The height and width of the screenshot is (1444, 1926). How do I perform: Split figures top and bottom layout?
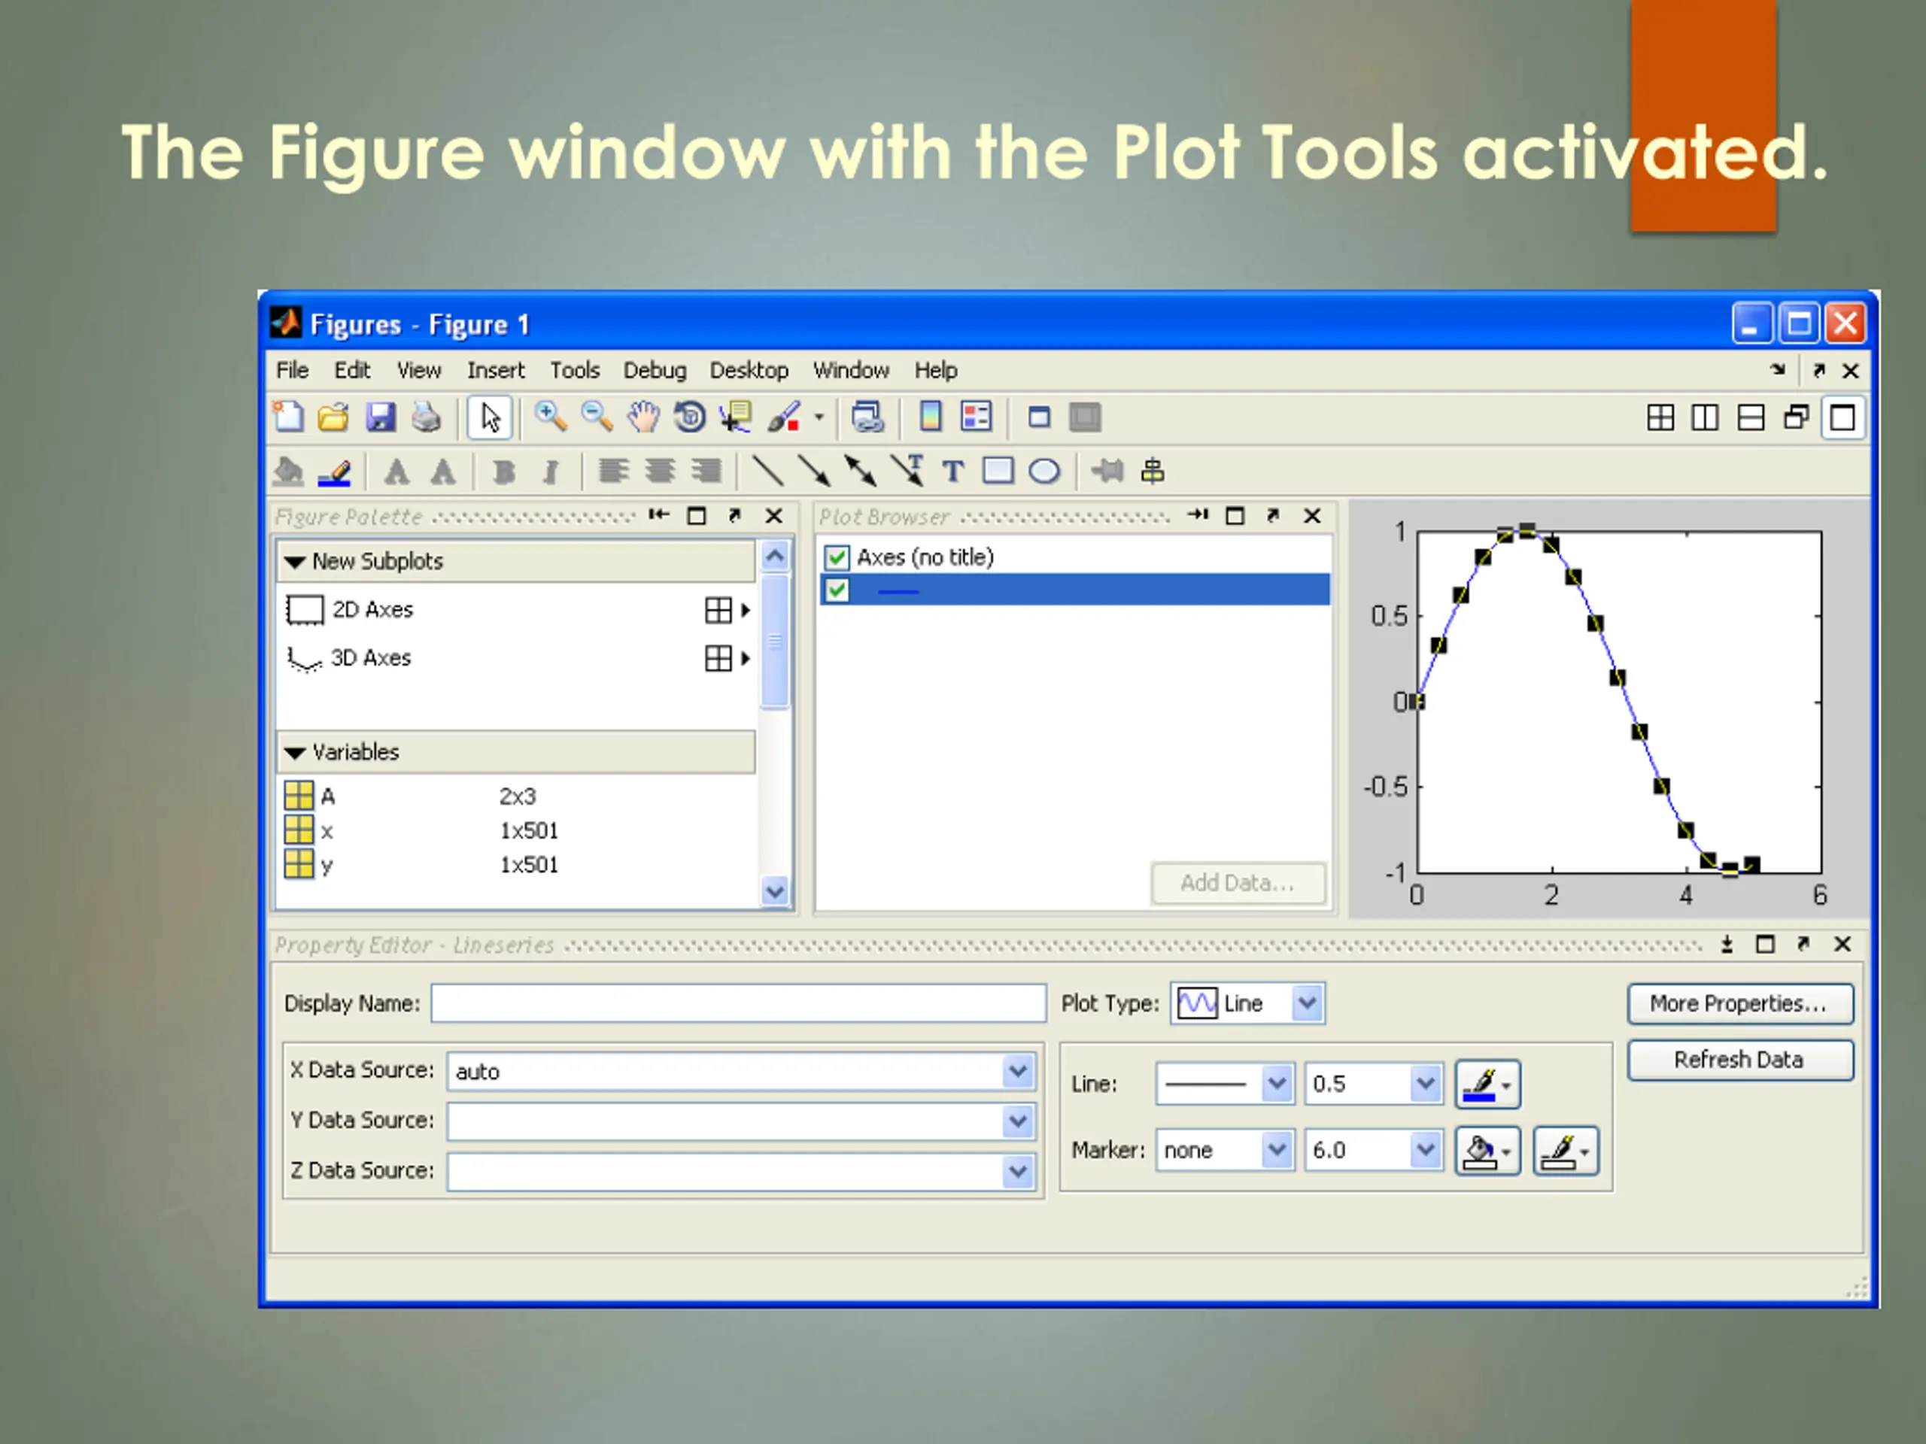pyautogui.click(x=1751, y=419)
